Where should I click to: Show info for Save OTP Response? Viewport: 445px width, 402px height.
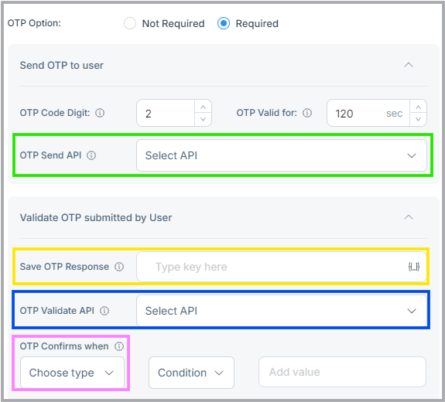119,267
